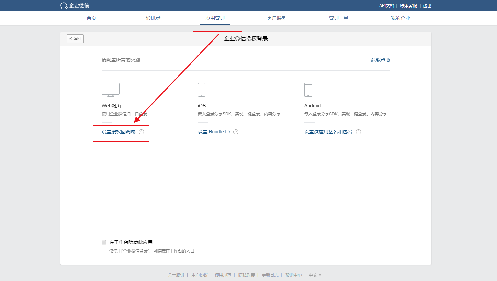Click the iOS heading
Screen dimensions: 497x281
[202, 106]
